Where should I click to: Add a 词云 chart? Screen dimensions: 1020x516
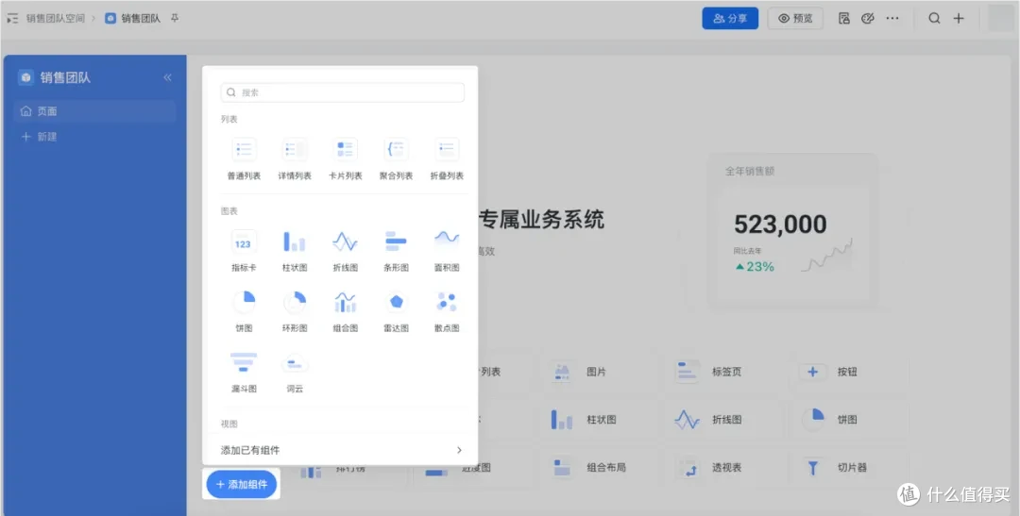[295, 373]
